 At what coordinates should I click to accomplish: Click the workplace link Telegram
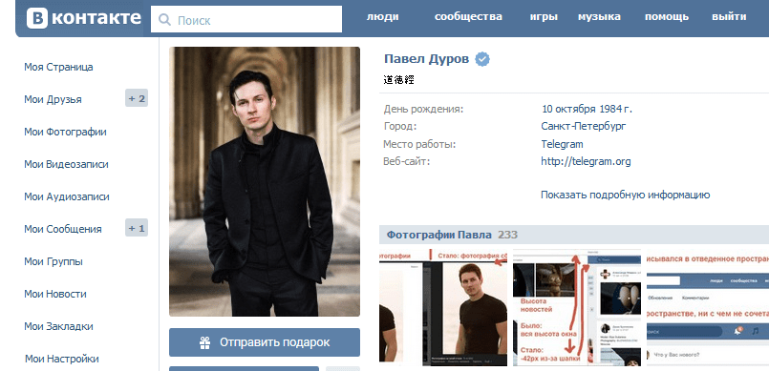[562, 144]
